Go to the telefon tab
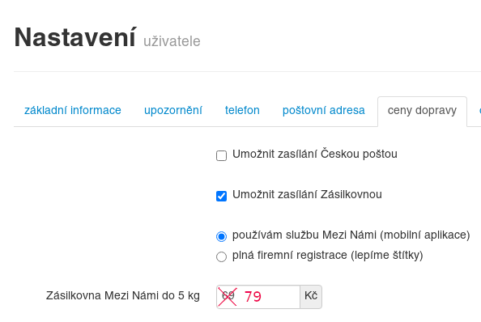The image size is (481, 322). point(242,110)
